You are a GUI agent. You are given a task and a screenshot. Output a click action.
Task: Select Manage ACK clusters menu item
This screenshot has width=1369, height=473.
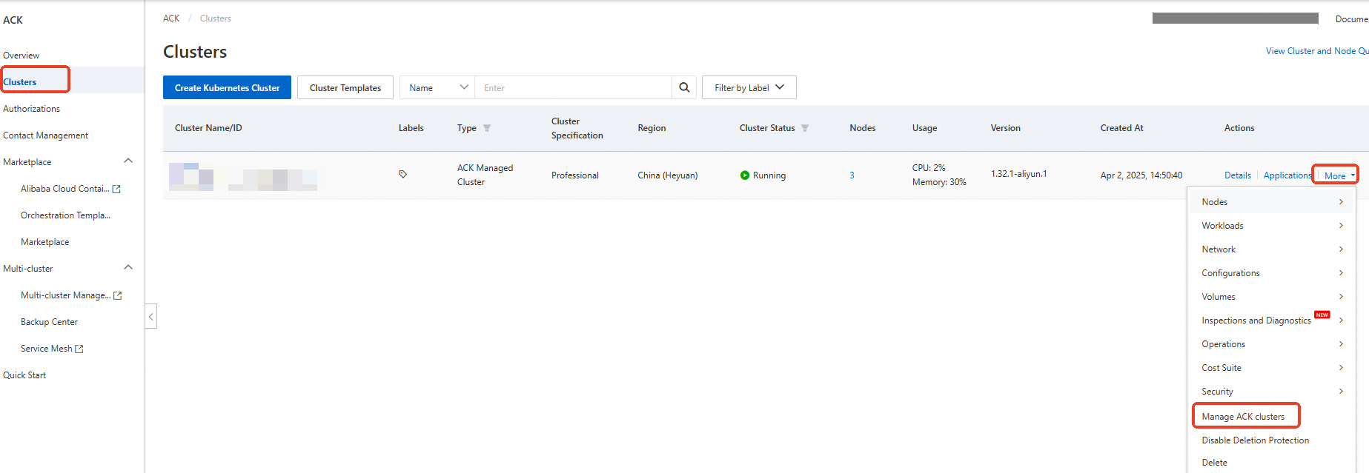(x=1244, y=417)
